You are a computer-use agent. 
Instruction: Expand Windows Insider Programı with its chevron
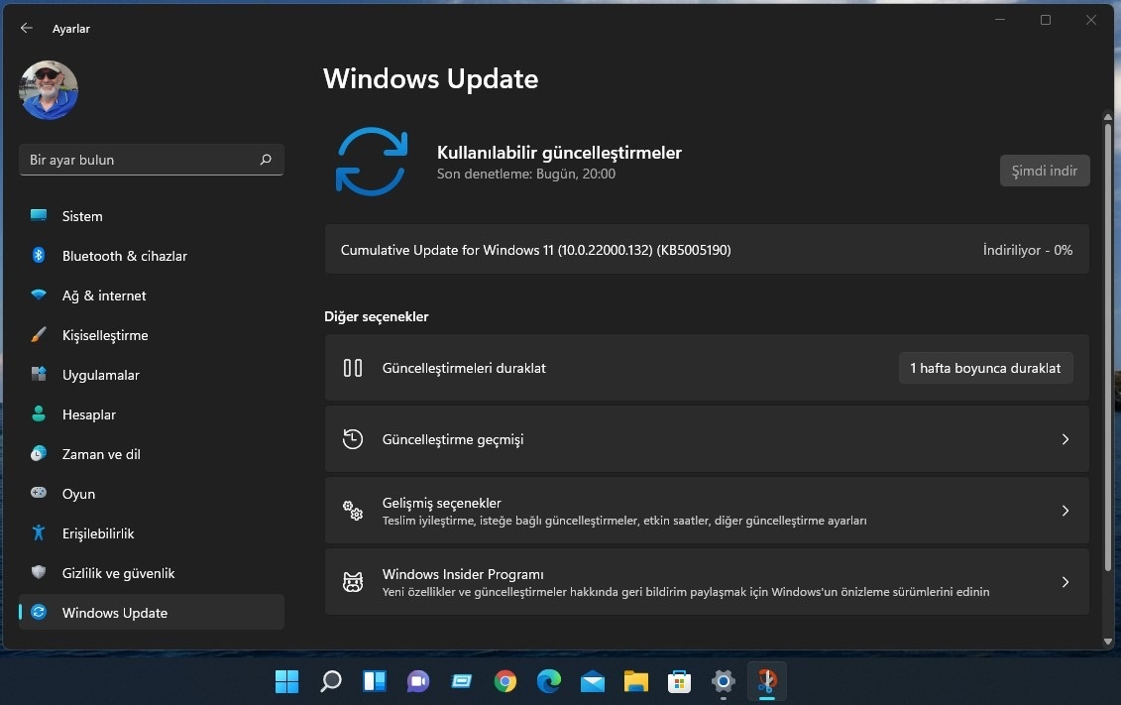[1065, 582]
